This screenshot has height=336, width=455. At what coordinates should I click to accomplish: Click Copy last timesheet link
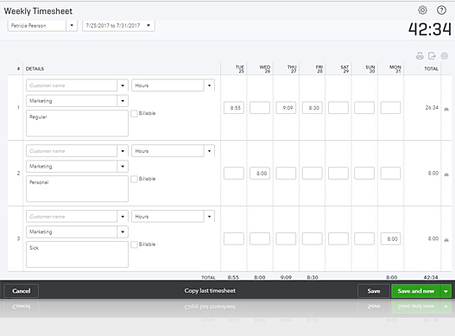click(210, 291)
